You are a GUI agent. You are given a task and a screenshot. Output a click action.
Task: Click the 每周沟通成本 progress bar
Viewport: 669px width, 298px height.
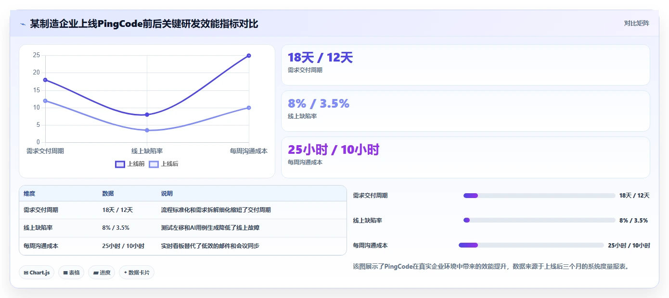point(531,245)
